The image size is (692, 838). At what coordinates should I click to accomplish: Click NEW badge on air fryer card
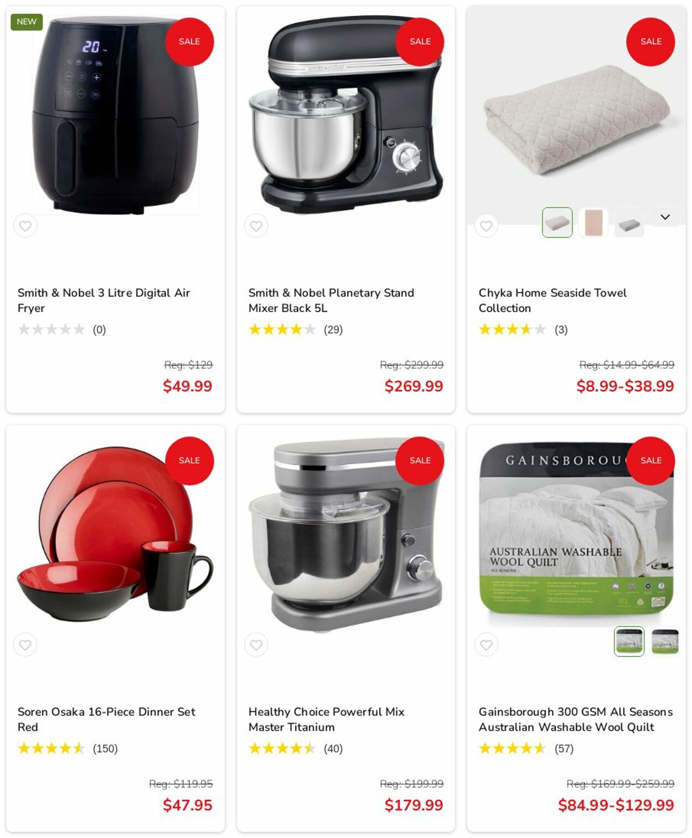coord(27,22)
